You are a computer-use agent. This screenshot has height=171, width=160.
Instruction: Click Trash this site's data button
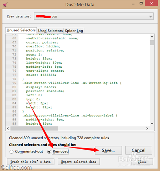(x=31, y=162)
